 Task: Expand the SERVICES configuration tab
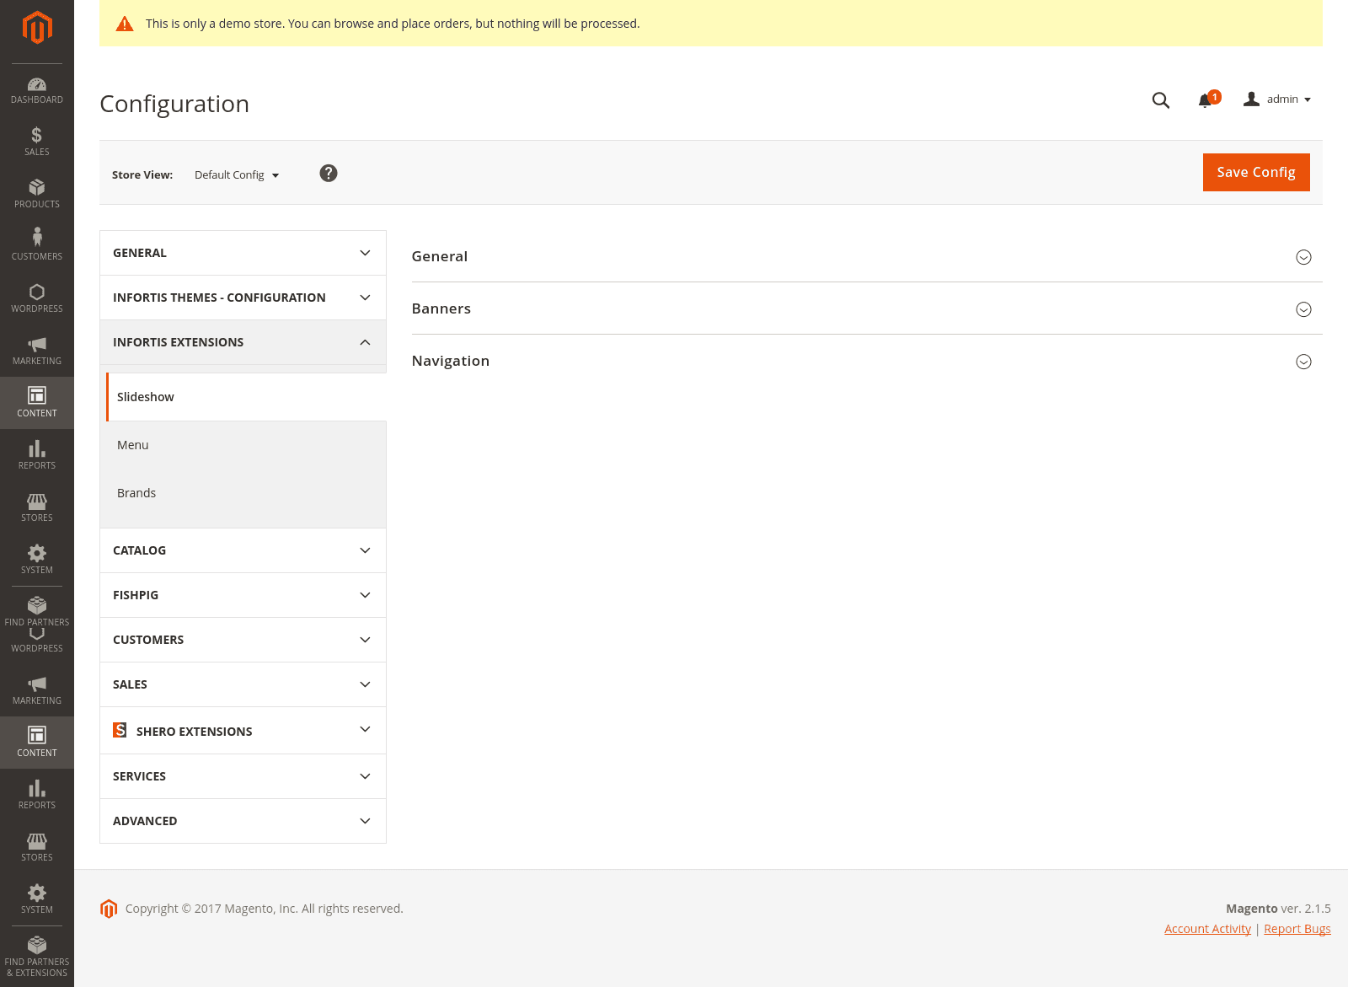[x=243, y=776]
